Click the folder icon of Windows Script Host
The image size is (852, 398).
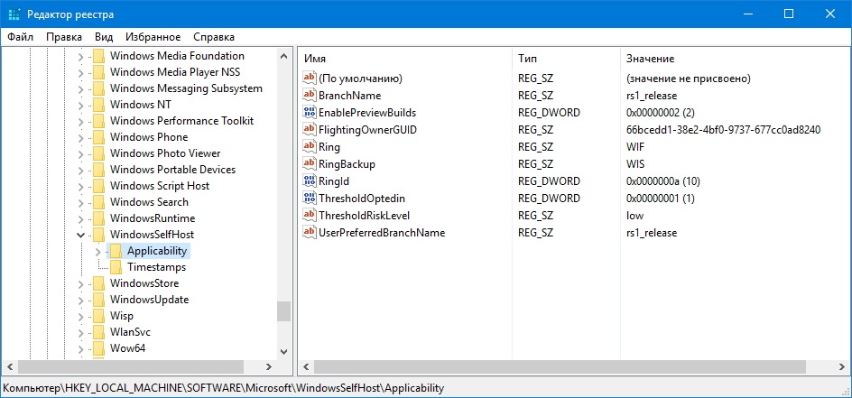pos(98,186)
